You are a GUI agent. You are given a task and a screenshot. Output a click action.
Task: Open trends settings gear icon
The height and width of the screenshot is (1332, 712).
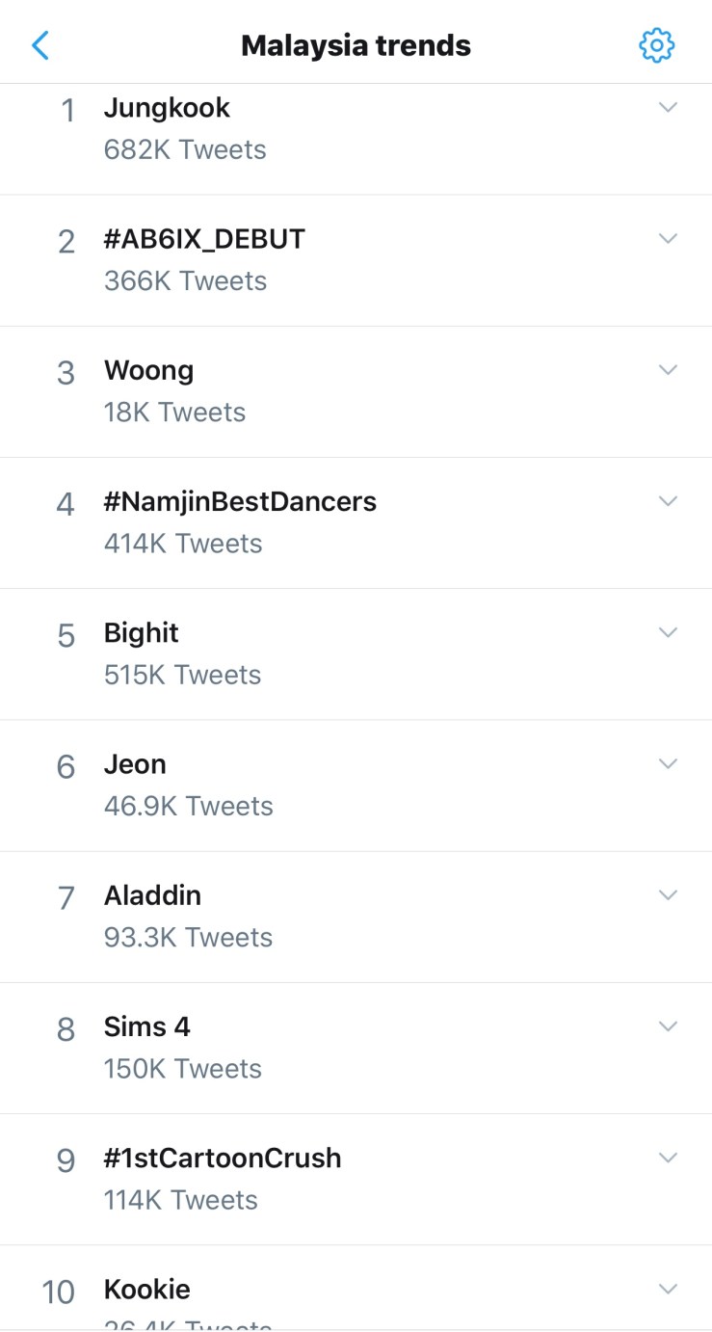coord(657,45)
